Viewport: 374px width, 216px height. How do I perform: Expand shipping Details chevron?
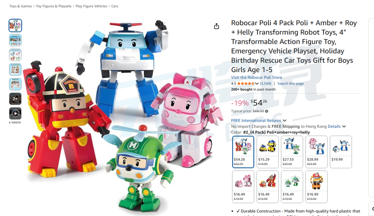coord(344,126)
